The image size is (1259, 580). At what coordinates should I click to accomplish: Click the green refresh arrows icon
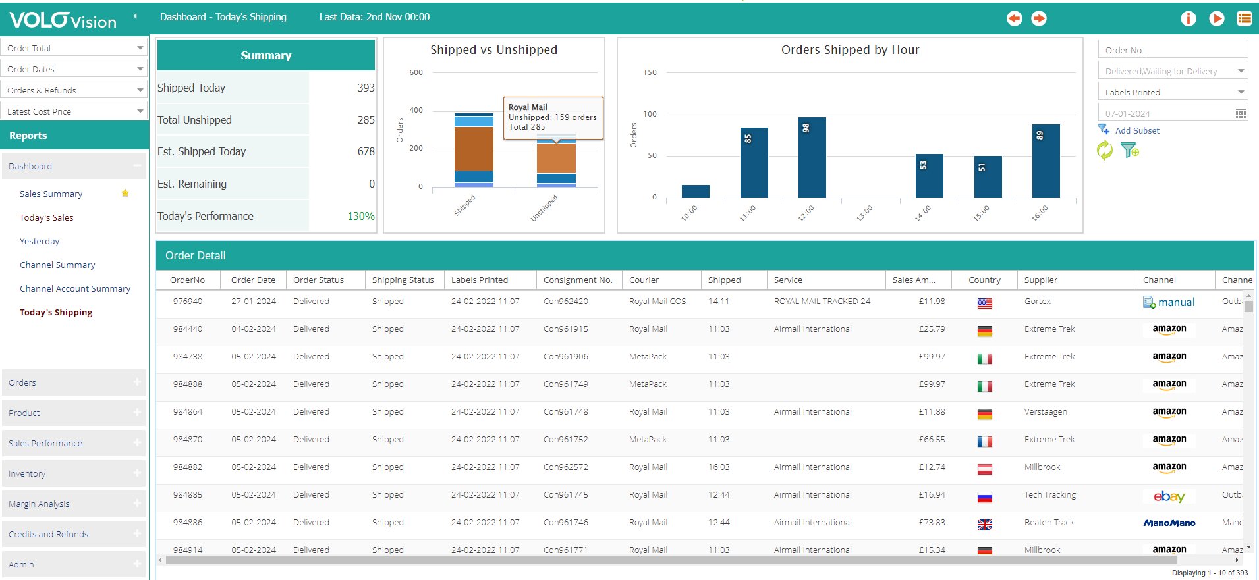coord(1104,151)
